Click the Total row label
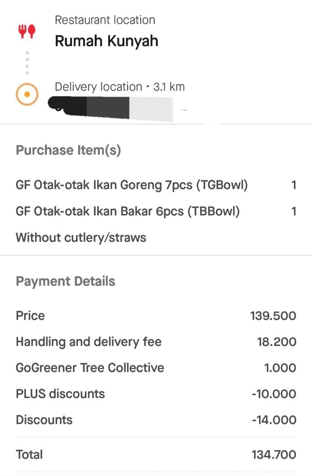312x476 pixels. tap(29, 454)
